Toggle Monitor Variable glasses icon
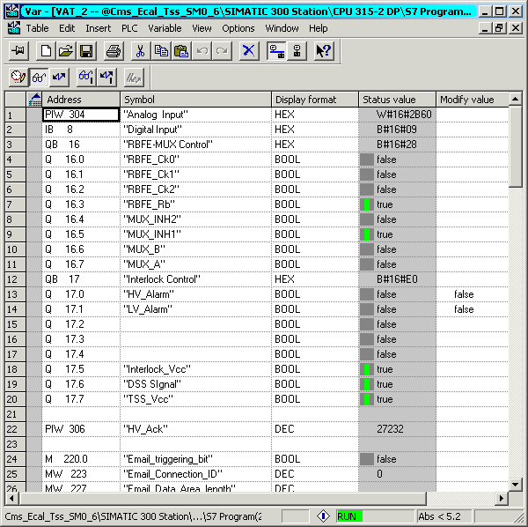The width and height of the screenshot is (528, 527). coord(39,78)
